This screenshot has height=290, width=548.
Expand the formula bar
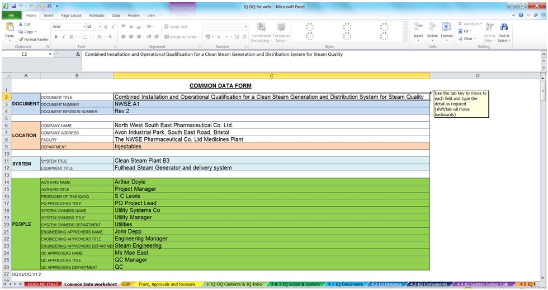coord(544,55)
